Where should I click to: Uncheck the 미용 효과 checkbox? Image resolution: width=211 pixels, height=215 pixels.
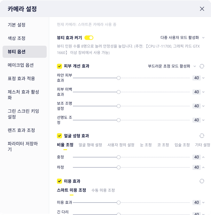pyautogui.click(x=59, y=181)
